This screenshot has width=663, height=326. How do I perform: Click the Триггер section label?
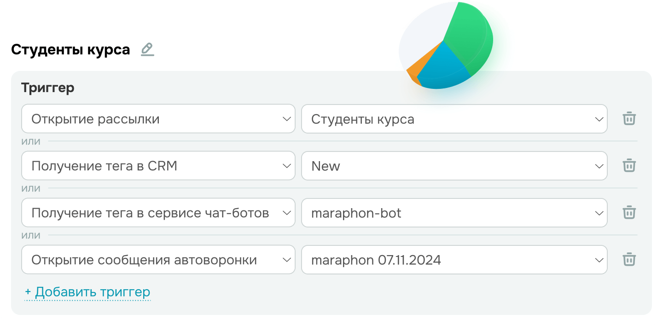click(48, 87)
